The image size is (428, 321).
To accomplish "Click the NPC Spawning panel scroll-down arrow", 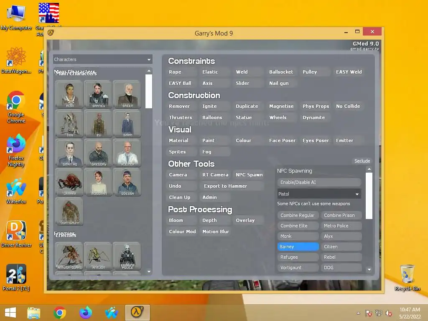I will [x=369, y=270].
